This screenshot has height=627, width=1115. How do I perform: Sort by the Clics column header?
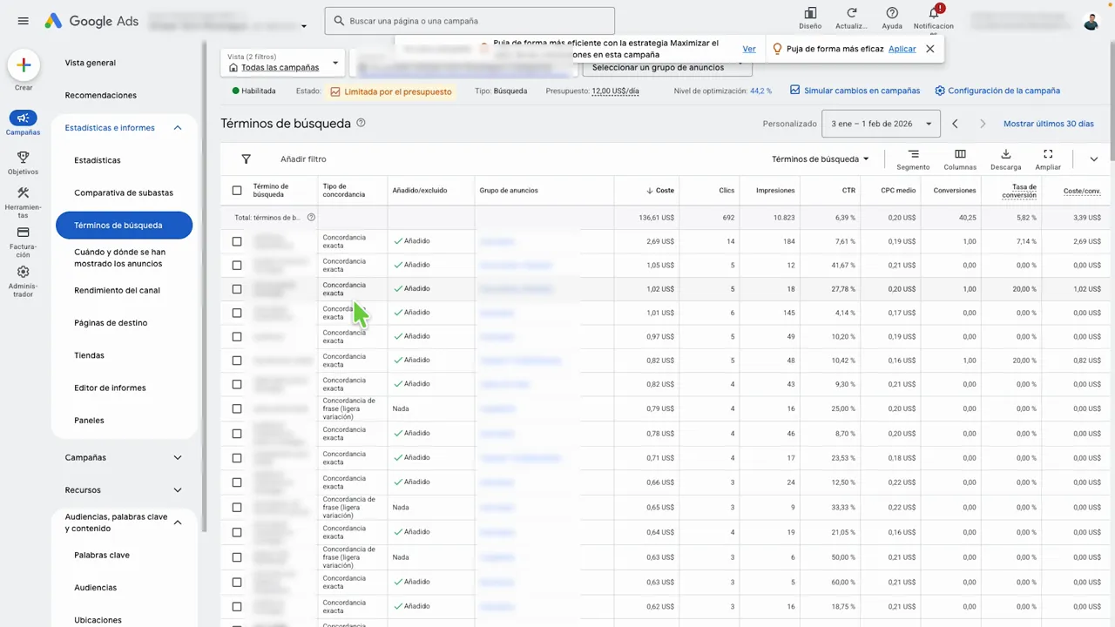point(726,190)
